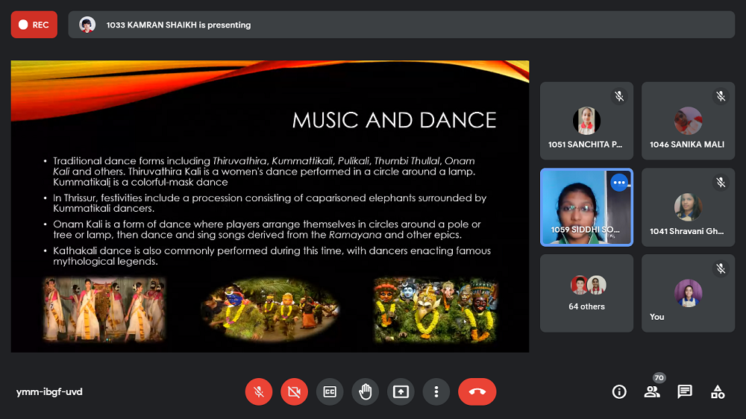This screenshot has width=746, height=419.
Task: Toggle closed captions
Action: pos(330,391)
